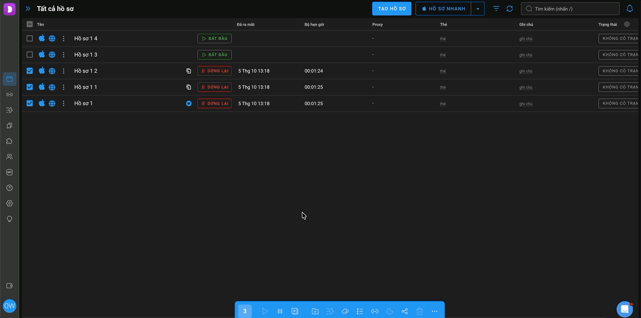Click timer 00:01:24 of Hồ sơ 1 2
The width and height of the screenshot is (641, 318).
314,71
